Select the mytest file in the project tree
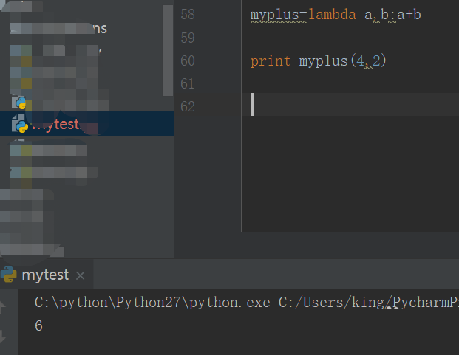Screen dimensions: 459x355 click(56, 124)
